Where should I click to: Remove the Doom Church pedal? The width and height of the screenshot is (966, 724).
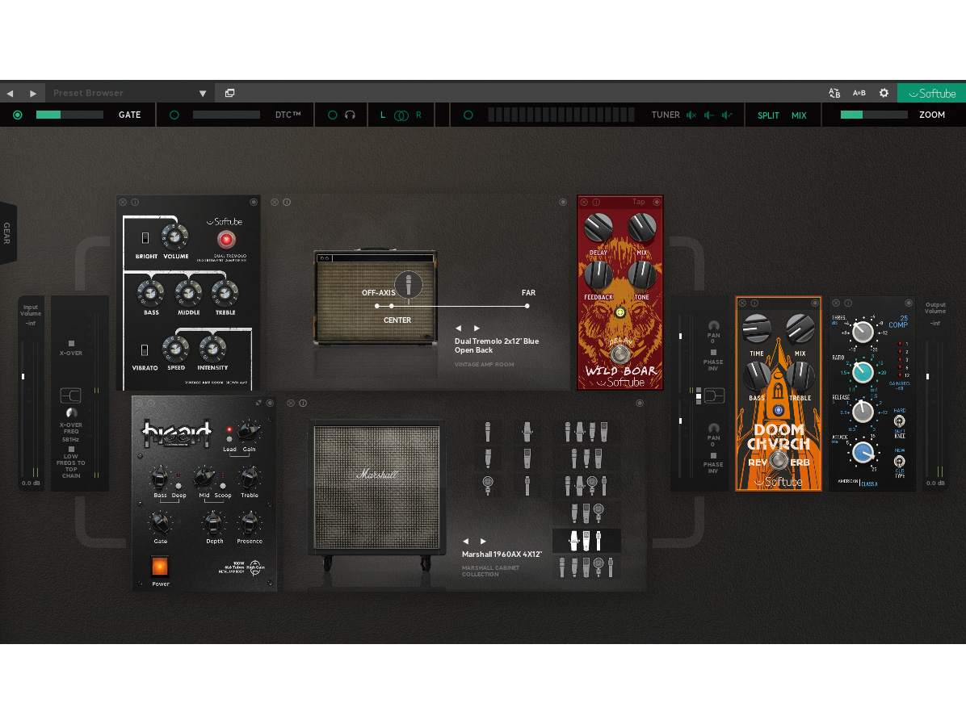point(742,303)
